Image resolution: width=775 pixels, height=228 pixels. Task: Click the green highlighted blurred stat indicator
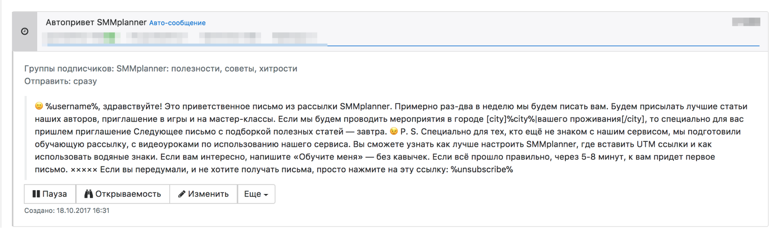tap(109, 37)
